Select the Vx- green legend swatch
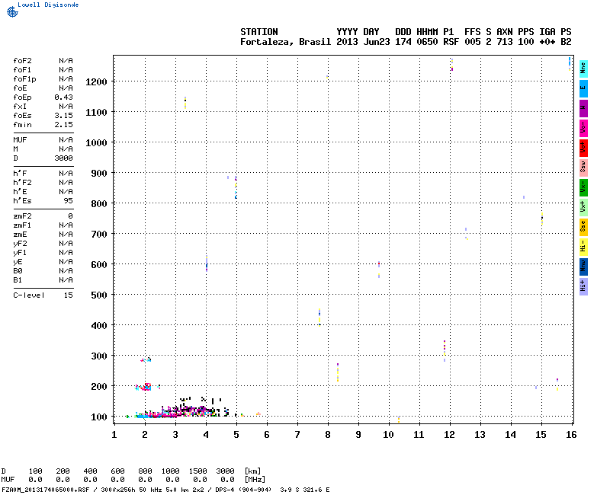 click(x=583, y=187)
